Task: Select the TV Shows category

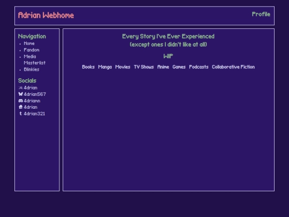Action: click(144, 67)
